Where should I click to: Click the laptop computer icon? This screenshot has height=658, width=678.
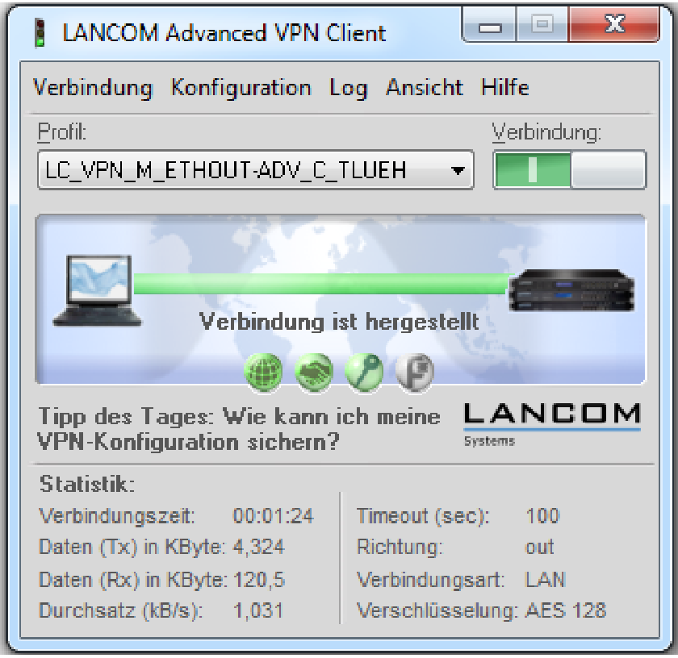(98, 290)
